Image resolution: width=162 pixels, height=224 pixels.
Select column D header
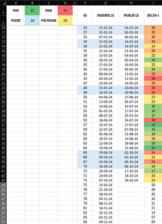[65, 3]
